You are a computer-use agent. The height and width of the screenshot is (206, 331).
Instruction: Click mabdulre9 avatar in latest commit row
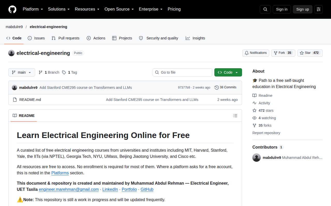(14, 88)
